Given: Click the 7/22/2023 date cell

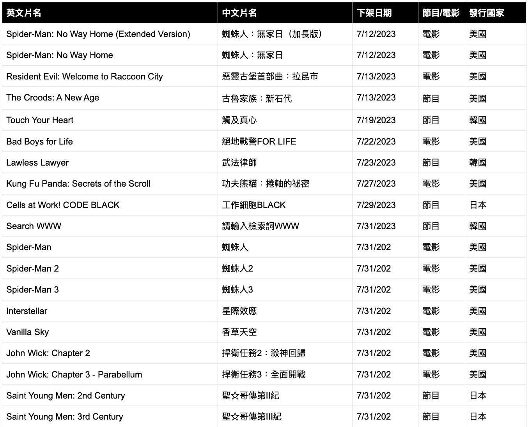Looking at the screenshot, I should [385, 141].
